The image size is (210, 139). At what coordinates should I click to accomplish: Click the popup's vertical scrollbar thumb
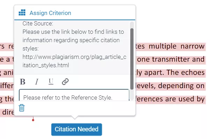coord(132,59)
